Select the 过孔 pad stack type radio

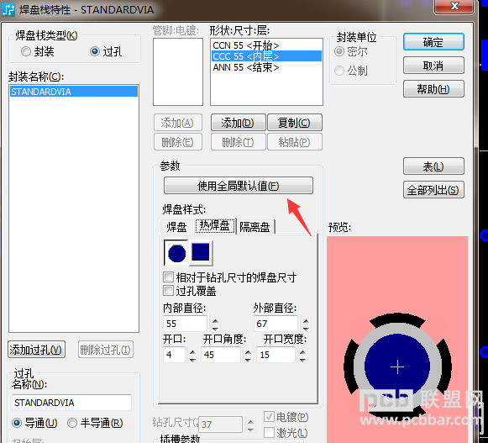[x=95, y=51]
